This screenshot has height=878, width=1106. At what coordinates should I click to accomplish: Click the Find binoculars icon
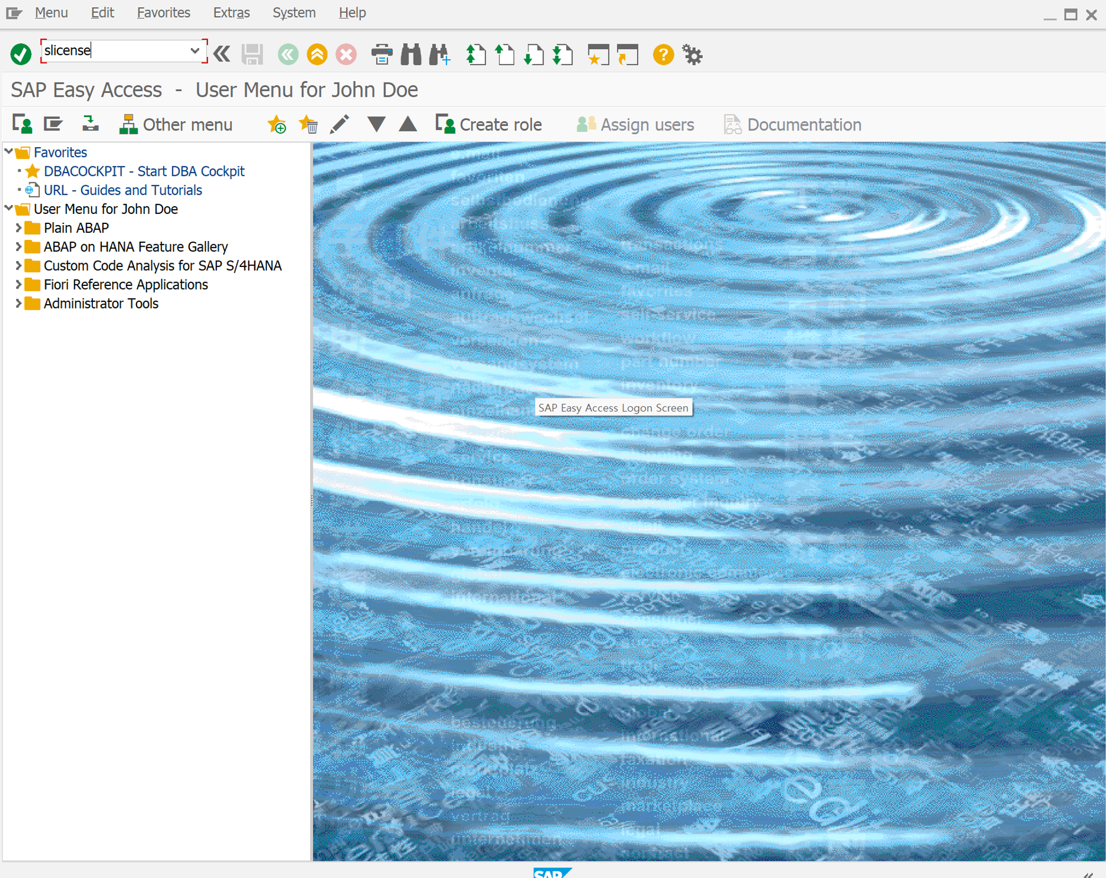[x=411, y=54]
